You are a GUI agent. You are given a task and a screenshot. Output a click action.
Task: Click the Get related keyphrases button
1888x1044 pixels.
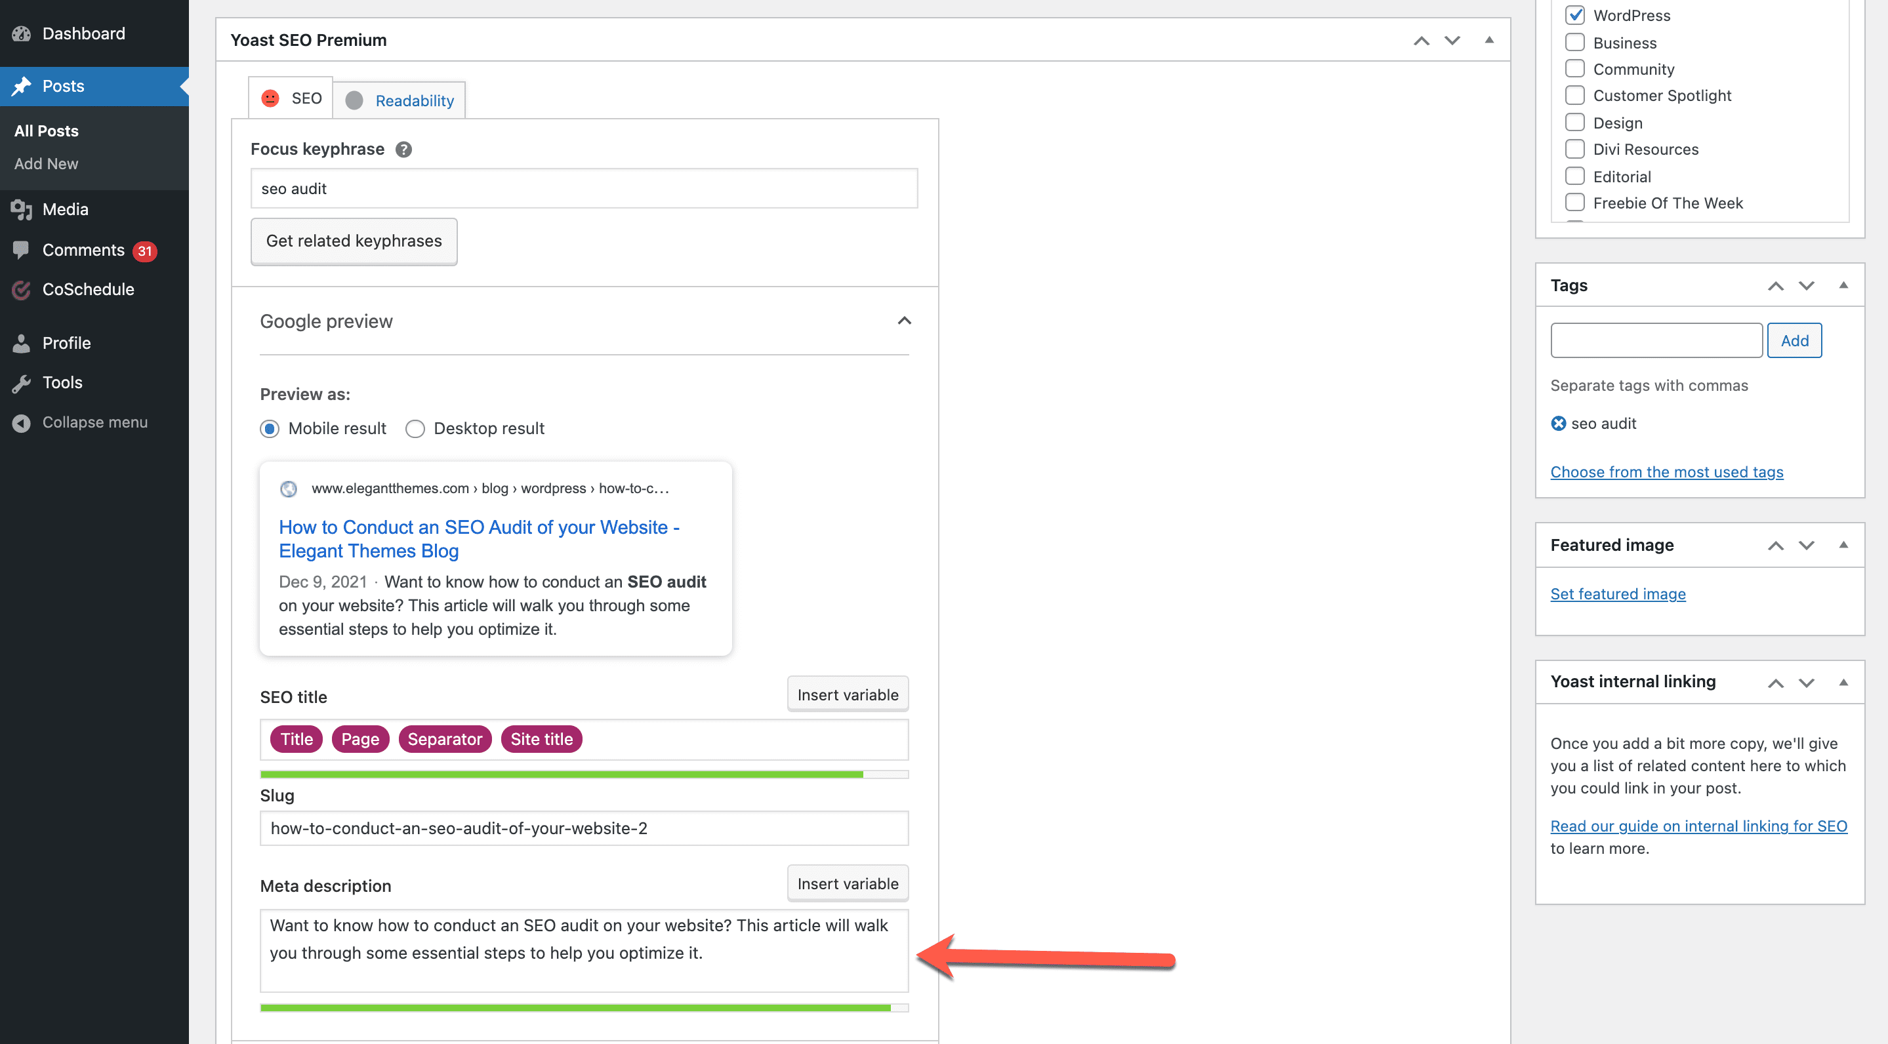point(354,241)
